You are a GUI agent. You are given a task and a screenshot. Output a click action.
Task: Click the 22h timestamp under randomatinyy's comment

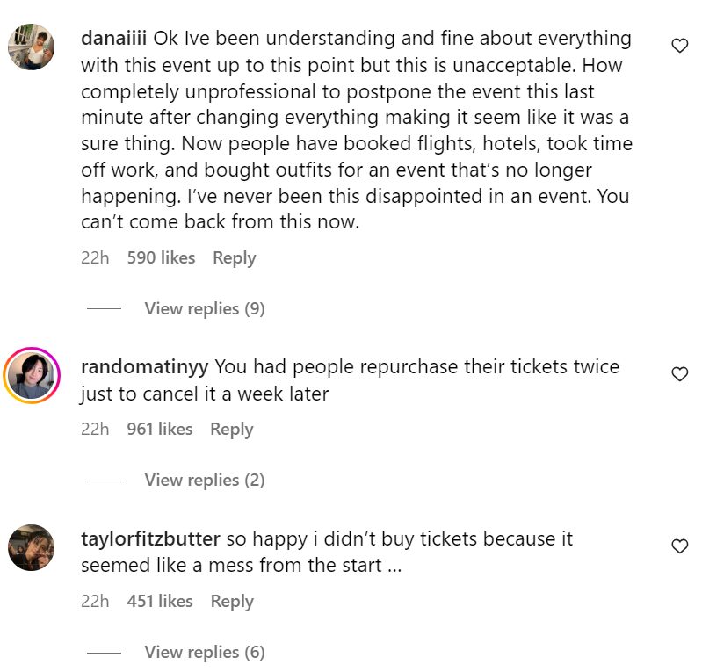(95, 429)
